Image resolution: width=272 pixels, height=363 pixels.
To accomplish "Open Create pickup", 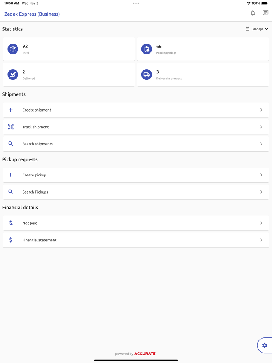I will 34,175.
